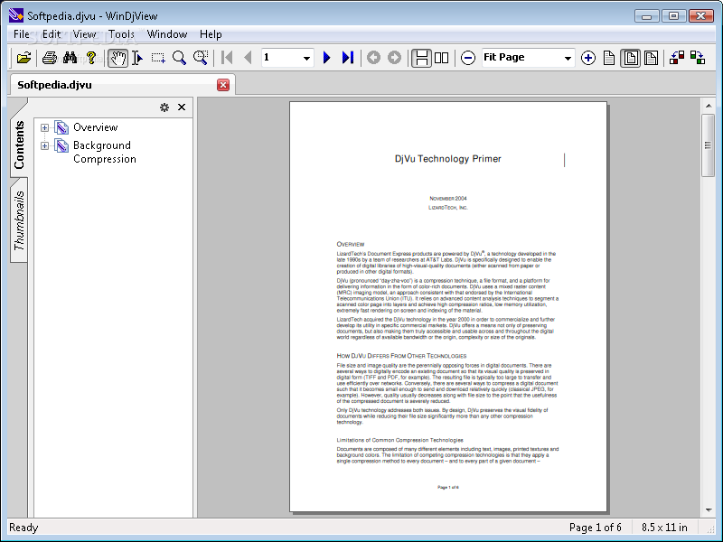This screenshot has height=542, width=723.
Task: Switch to the Thumbnails side tab
Action: (19, 220)
